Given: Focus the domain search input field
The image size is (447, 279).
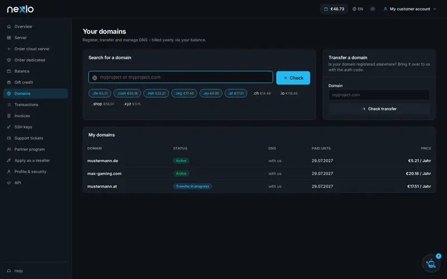Looking at the screenshot, I should 180,77.
